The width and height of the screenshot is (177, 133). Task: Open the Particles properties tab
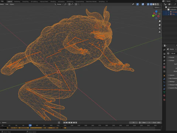[x=164, y=82]
